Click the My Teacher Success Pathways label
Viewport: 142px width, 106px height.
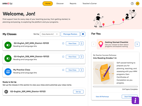click(x=105, y=55)
